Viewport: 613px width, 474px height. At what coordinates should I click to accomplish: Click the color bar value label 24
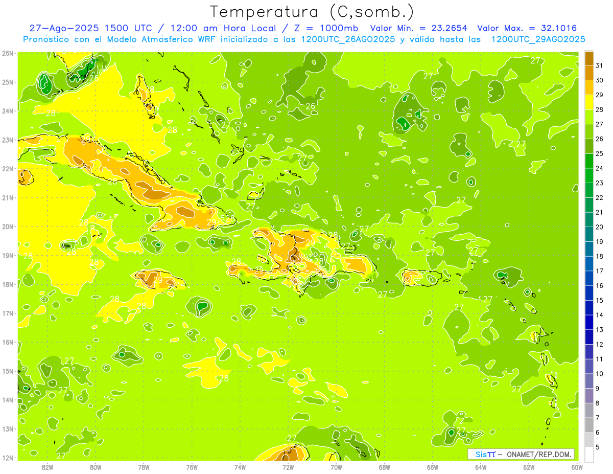[x=600, y=168]
